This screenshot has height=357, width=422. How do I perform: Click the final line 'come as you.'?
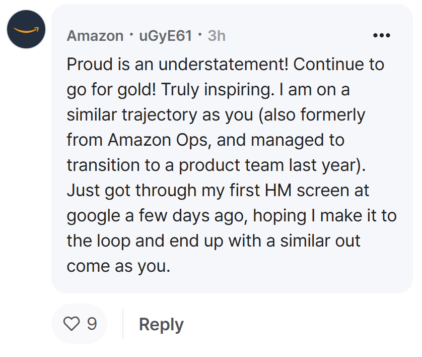[x=118, y=266]
